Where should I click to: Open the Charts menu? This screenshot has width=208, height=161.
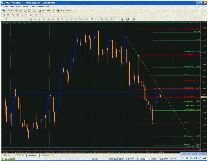[26, 6]
